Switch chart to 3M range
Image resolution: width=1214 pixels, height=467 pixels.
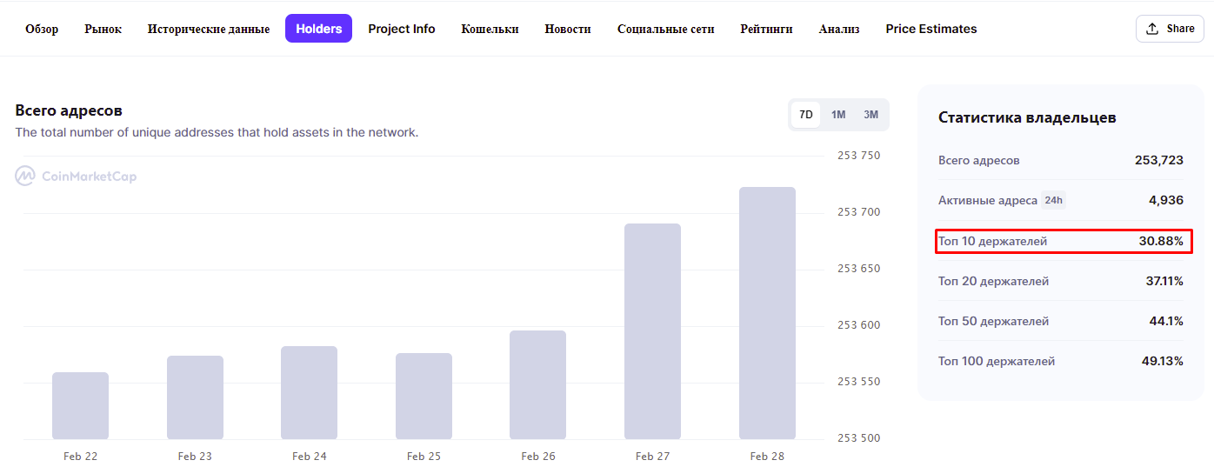pyautogui.click(x=870, y=115)
